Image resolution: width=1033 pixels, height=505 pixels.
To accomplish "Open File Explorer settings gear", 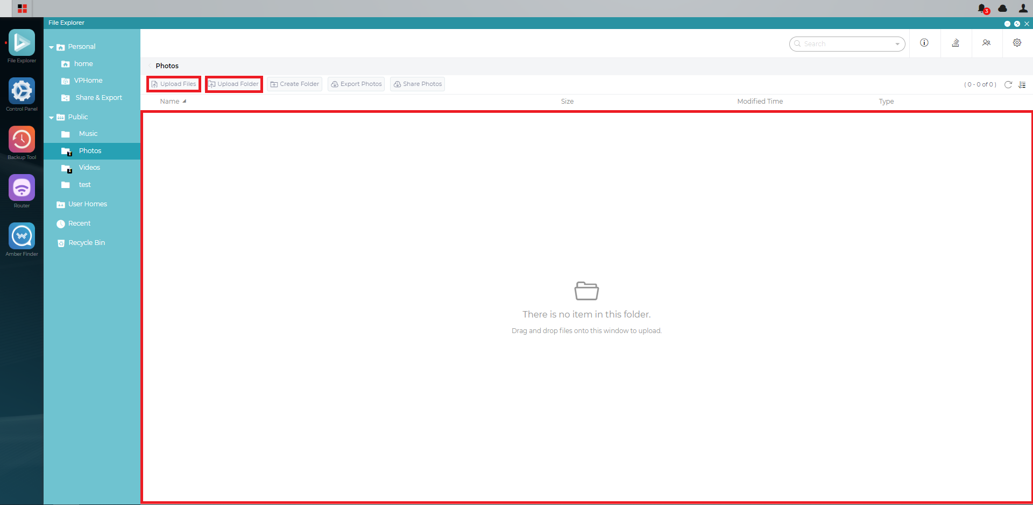I will coord(1017,43).
